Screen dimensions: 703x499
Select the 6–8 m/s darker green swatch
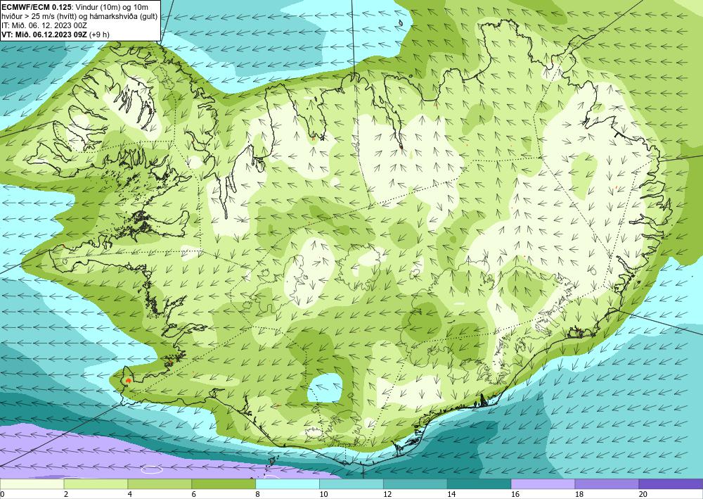point(224,484)
